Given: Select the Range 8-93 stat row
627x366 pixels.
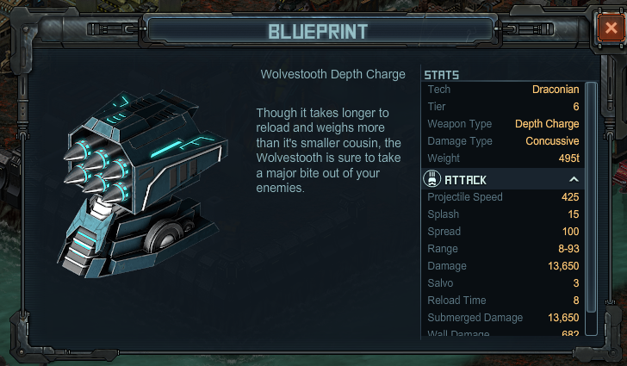Looking at the screenshot, I should pyautogui.click(x=503, y=248).
